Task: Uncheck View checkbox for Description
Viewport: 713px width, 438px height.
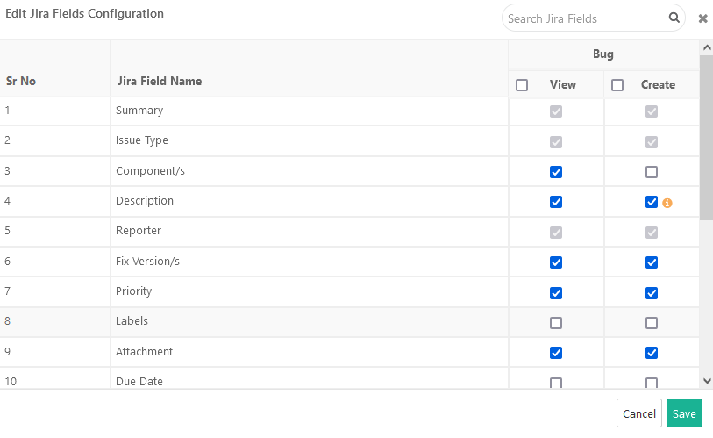Action: 556,202
